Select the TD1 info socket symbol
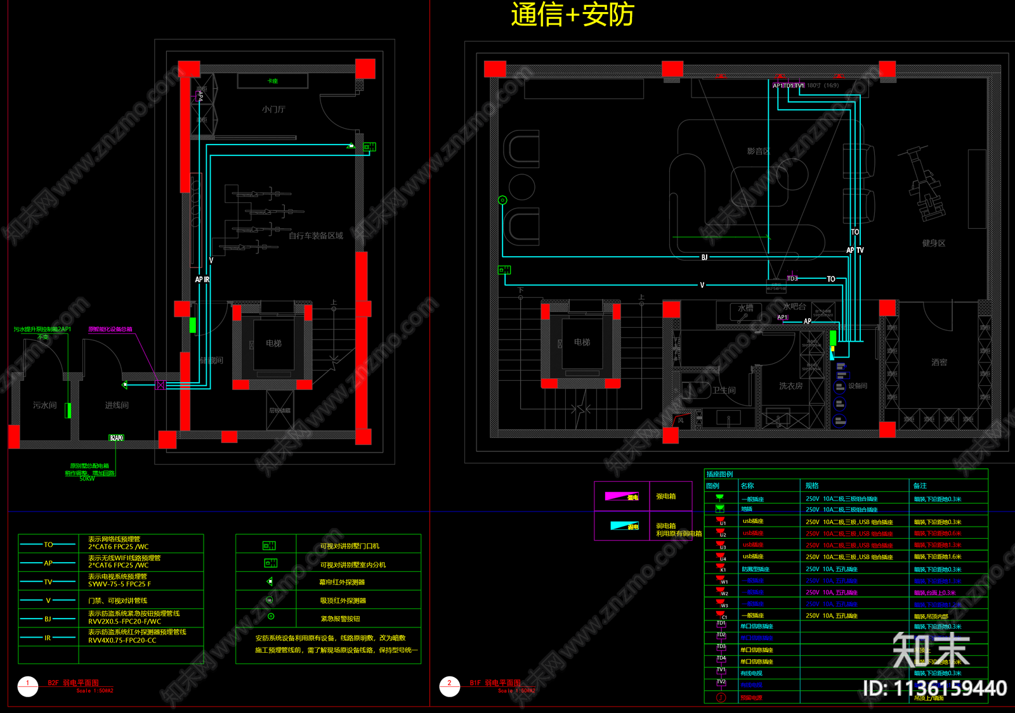This screenshot has width=1015, height=713. pyautogui.click(x=721, y=625)
